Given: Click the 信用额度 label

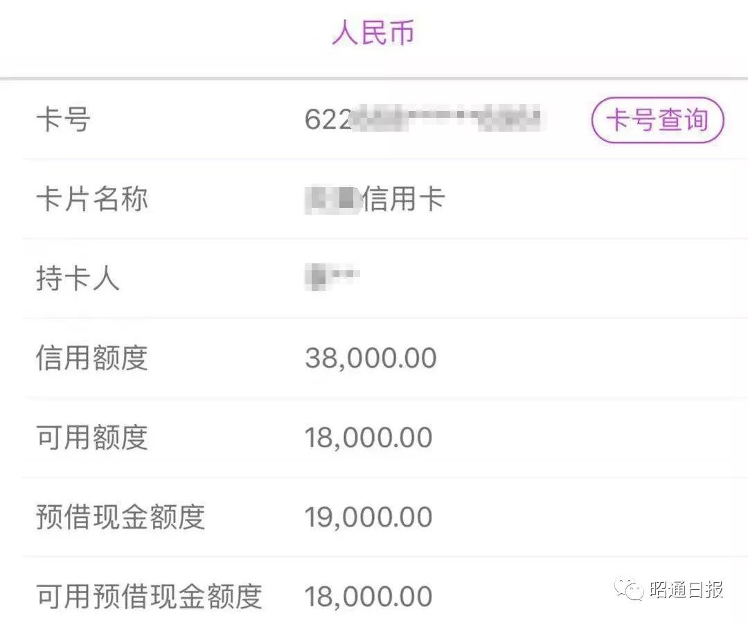Looking at the screenshot, I should click(92, 358).
